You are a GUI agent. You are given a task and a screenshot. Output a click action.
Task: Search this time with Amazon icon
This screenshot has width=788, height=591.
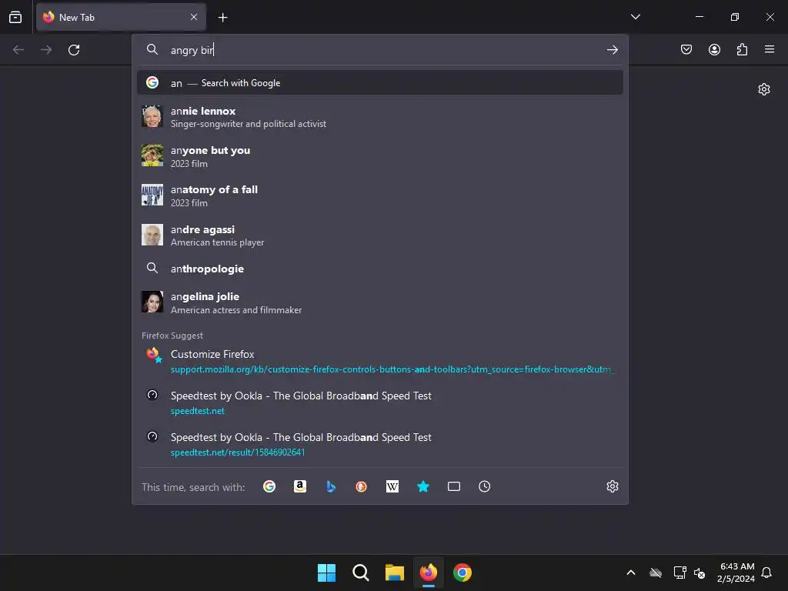tap(300, 486)
